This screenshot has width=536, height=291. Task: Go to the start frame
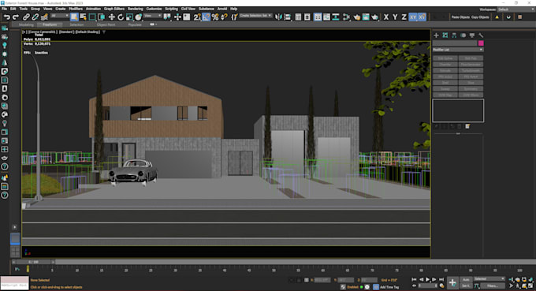[x=414, y=280]
